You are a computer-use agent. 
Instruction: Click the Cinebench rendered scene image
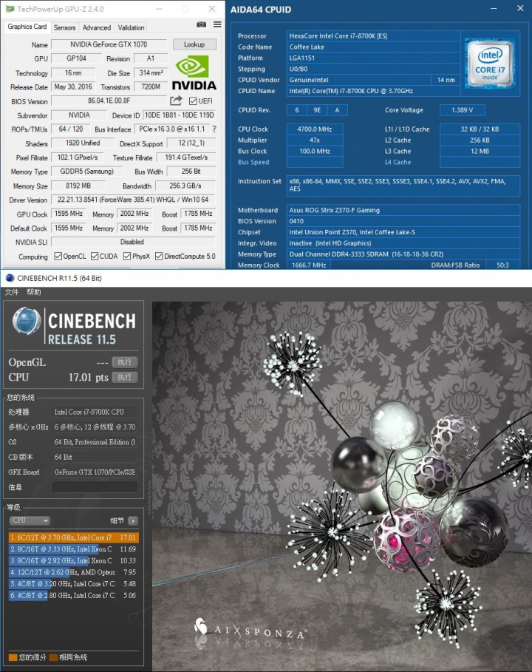[x=342, y=486]
